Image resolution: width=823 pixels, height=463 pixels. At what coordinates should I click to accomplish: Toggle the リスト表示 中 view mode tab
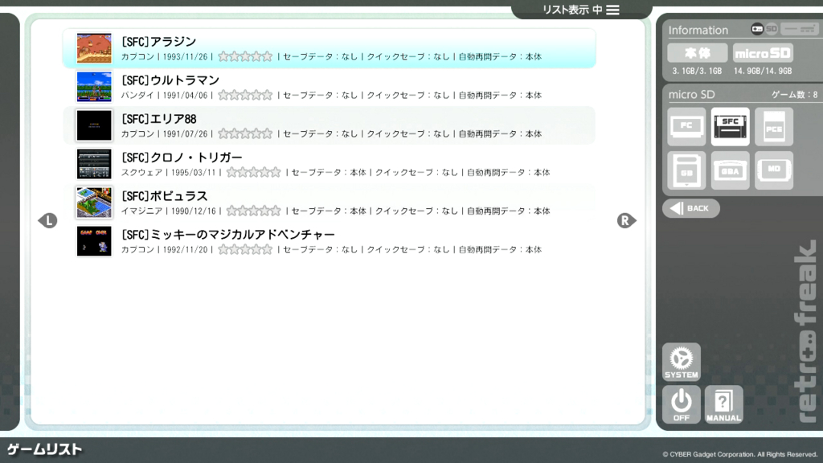[x=581, y=10]
